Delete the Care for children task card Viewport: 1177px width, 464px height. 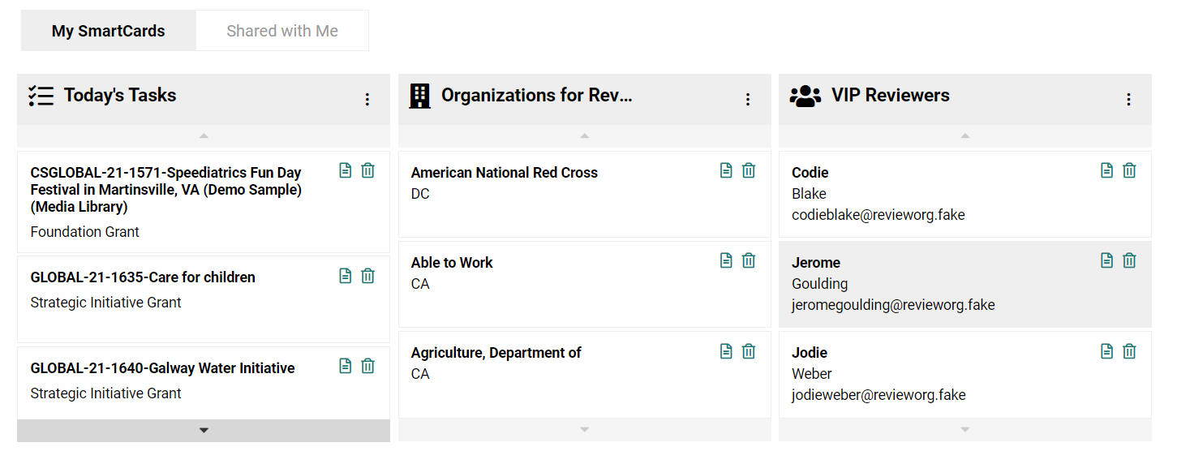pyautogui.click(x=367, y=276)
